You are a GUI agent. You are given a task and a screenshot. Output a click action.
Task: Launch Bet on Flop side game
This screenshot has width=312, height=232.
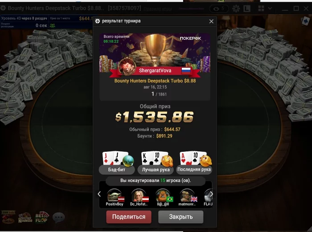[41, 217]
